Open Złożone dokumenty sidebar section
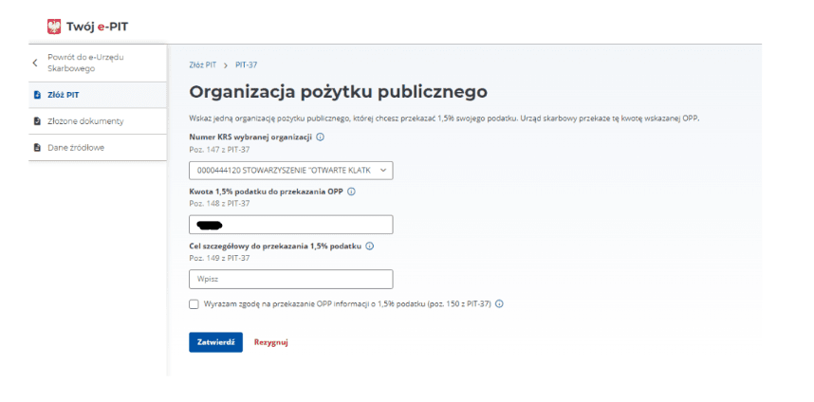The width and height of the screenshot is (814, 402). coord(85,121)
